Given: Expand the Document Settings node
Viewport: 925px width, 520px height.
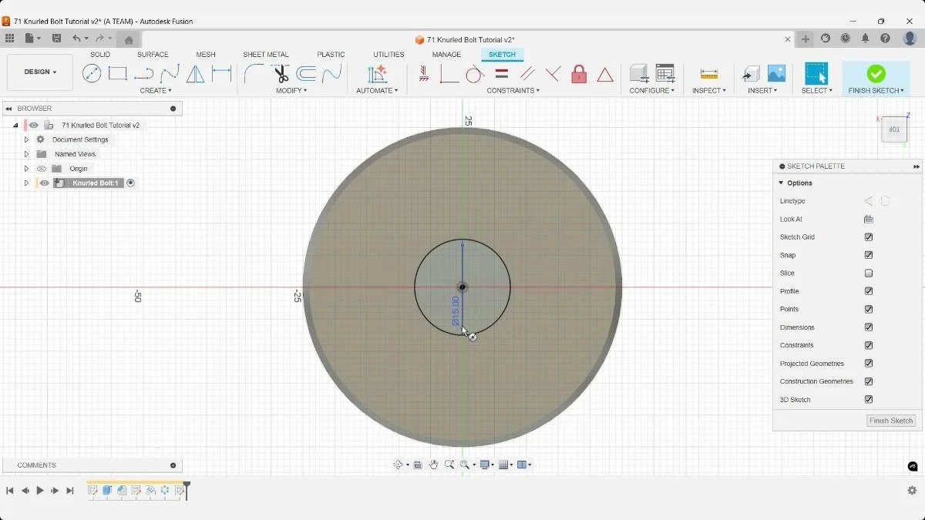Looking at the screenshot, I should point(26,139).
